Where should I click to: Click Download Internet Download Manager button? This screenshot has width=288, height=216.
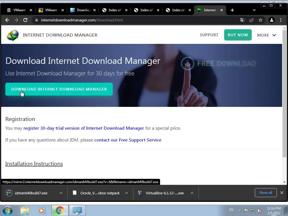point(59,89)
